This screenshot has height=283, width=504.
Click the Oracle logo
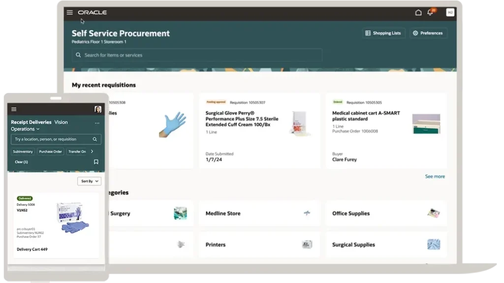tap(92, 12)
